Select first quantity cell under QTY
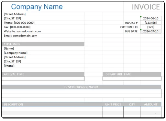 coord(132,109)
